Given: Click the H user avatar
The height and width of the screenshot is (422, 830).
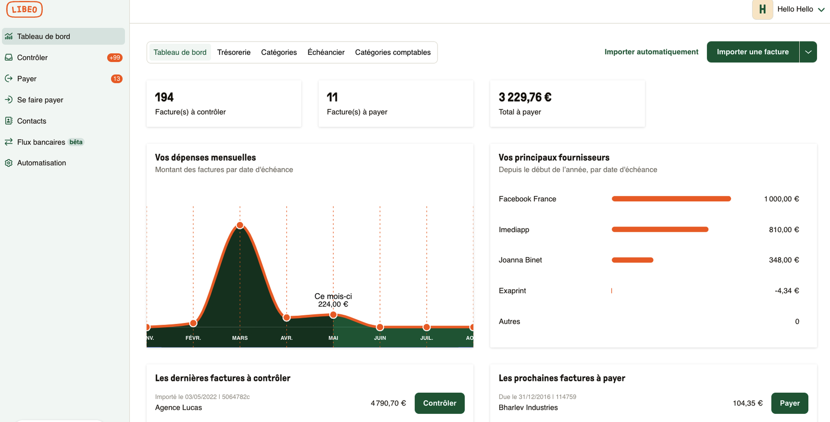Looking at the screenshot, I should pyautogui.click(x=763, y=10).
